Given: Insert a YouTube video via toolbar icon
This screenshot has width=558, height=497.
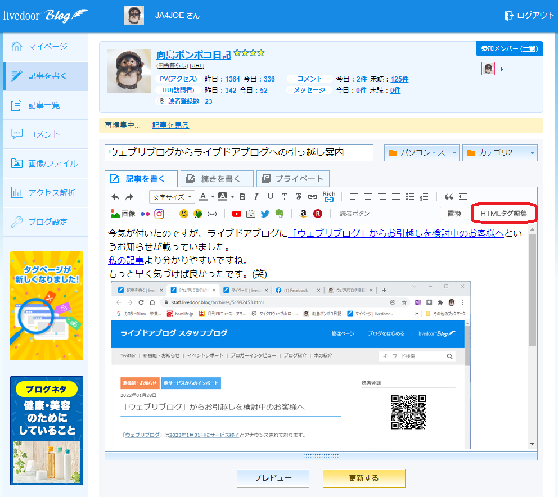Looking at the screenshot, I should (x=237, y=214).
